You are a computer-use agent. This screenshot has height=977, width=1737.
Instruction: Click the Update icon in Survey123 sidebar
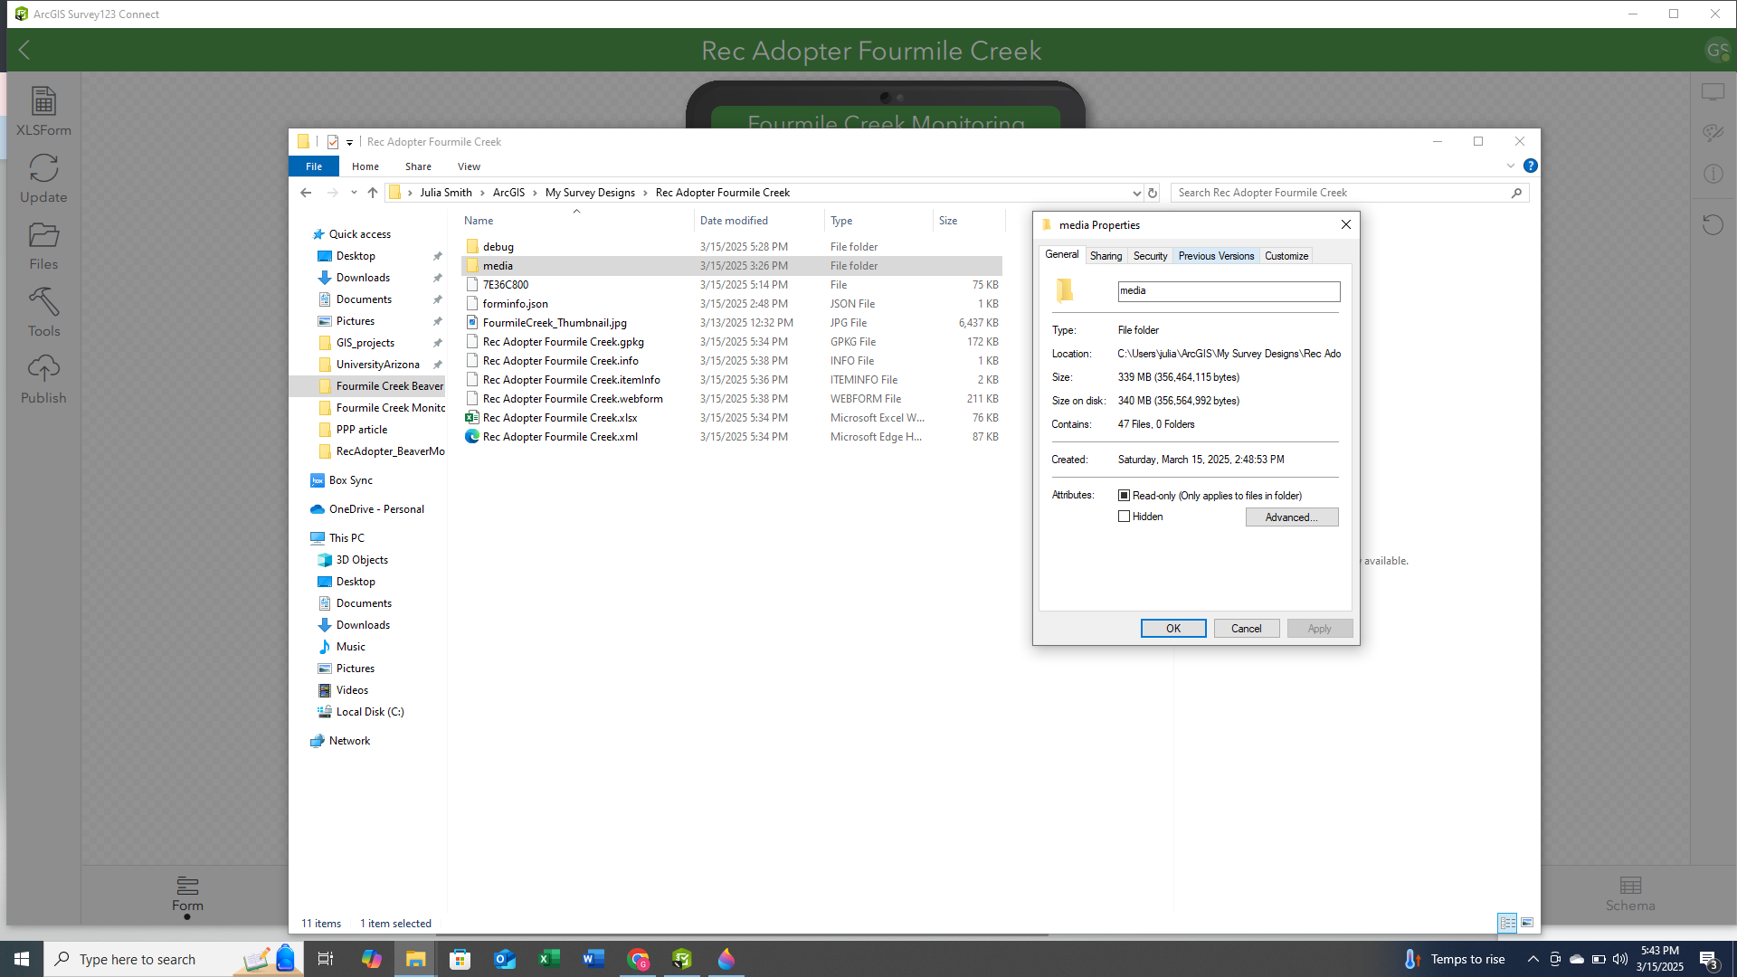[x=43, y=178]
